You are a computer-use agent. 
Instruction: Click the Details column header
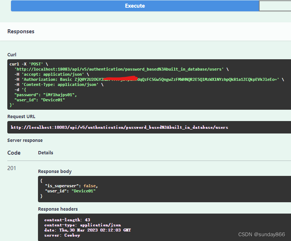coord(46,153)
